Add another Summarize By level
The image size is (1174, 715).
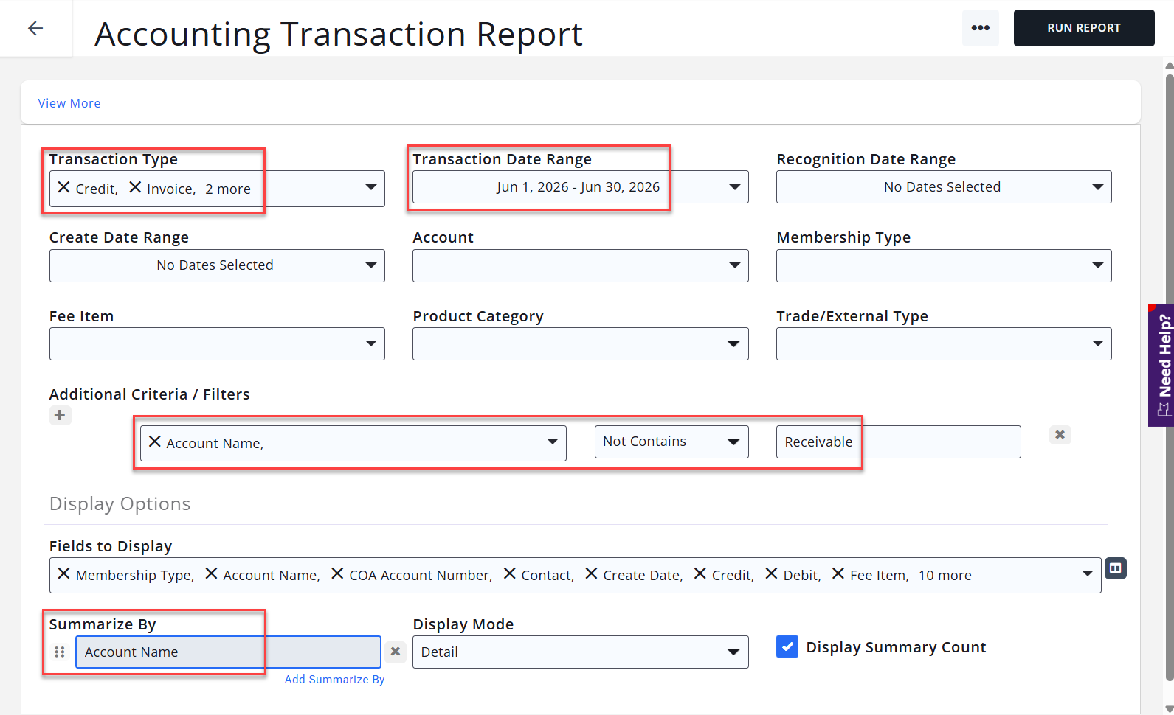point(334,680)
